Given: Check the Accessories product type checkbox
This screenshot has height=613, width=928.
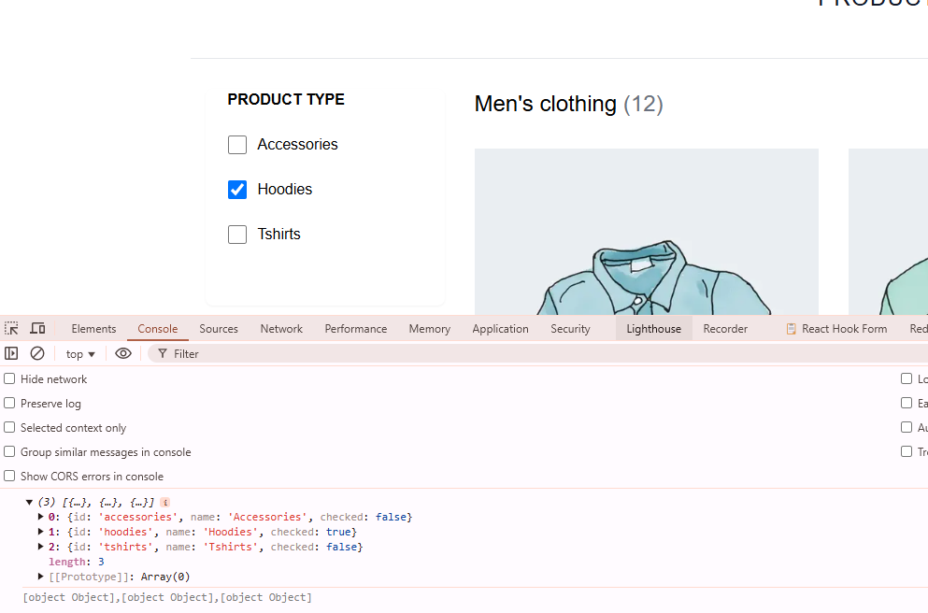Looking at the screenshot, I should coord(237,145).
